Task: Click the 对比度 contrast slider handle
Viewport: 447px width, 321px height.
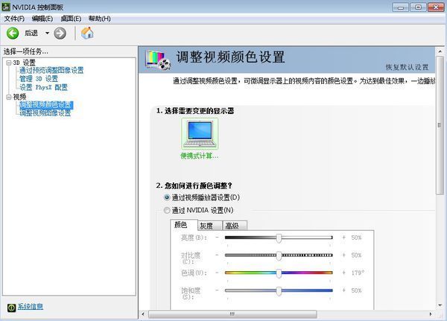Action: [279, 255]
